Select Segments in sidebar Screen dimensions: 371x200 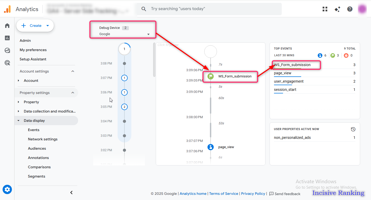36,176
